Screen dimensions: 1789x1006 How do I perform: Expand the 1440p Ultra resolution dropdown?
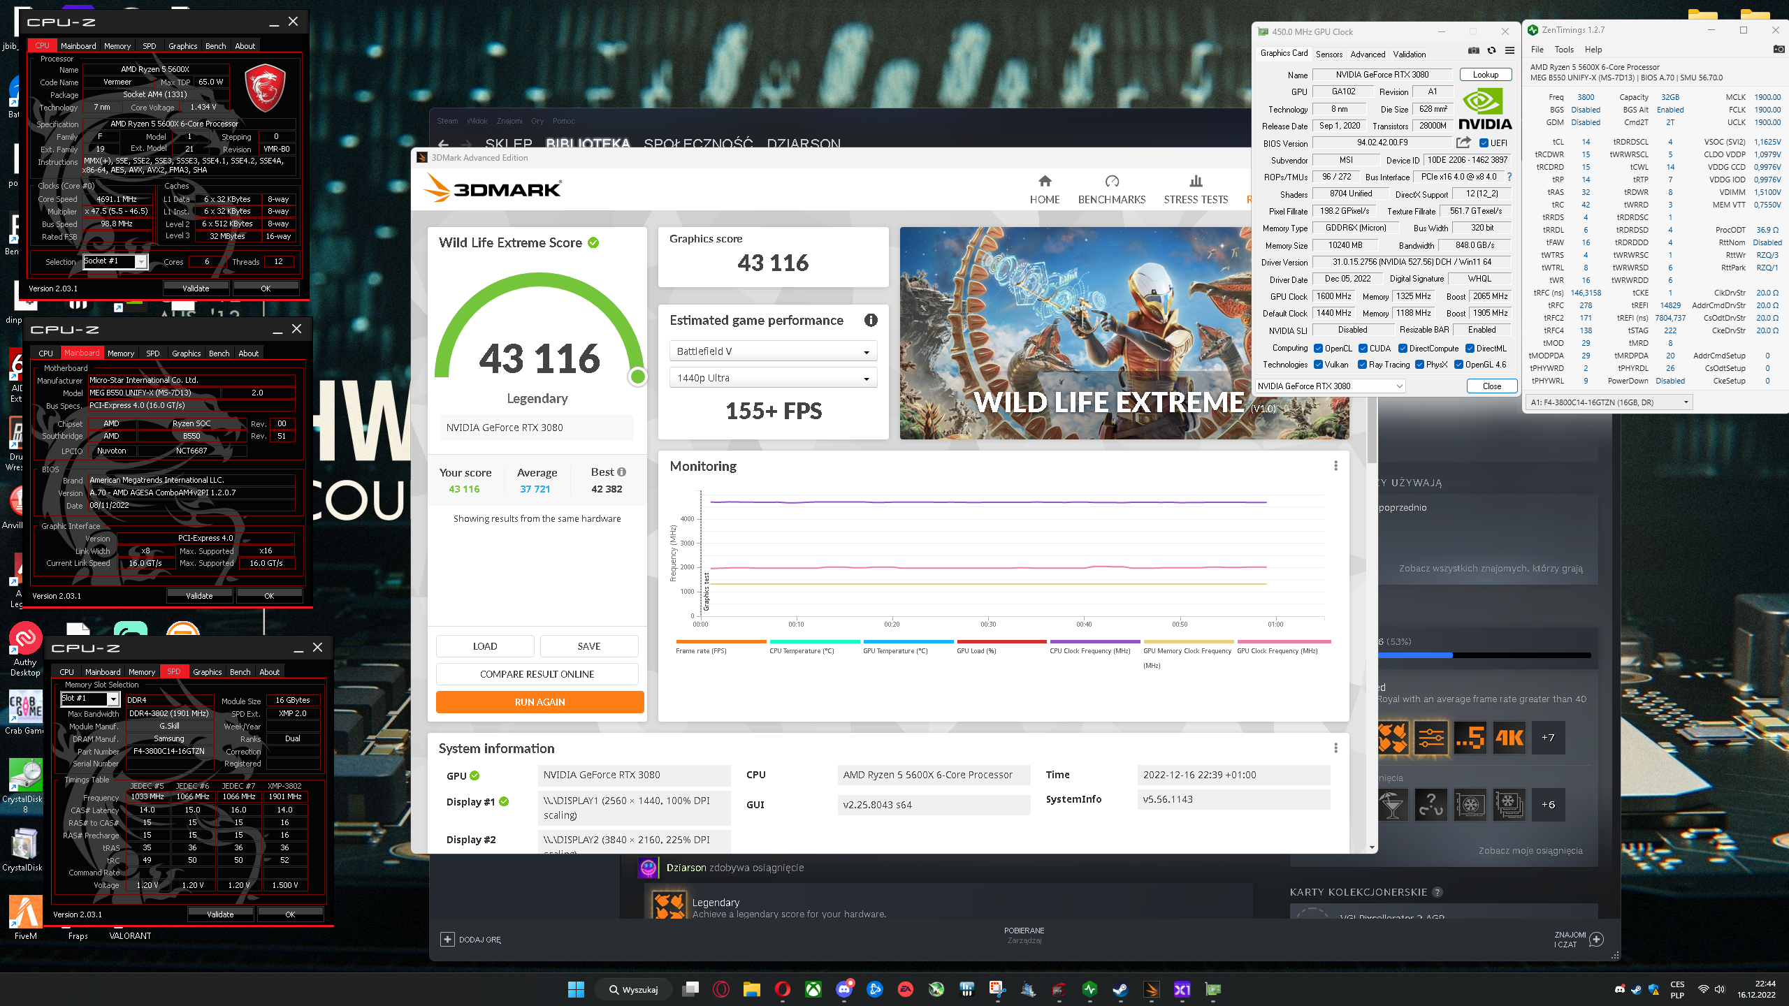point(773,378)
